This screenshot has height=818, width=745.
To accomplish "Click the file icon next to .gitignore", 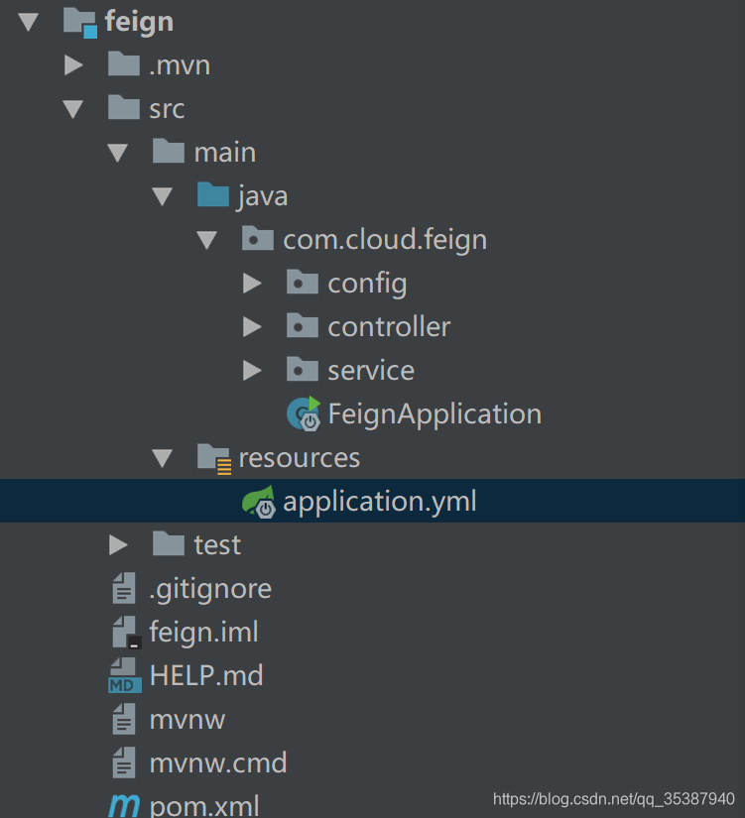I will pos(123,588).
